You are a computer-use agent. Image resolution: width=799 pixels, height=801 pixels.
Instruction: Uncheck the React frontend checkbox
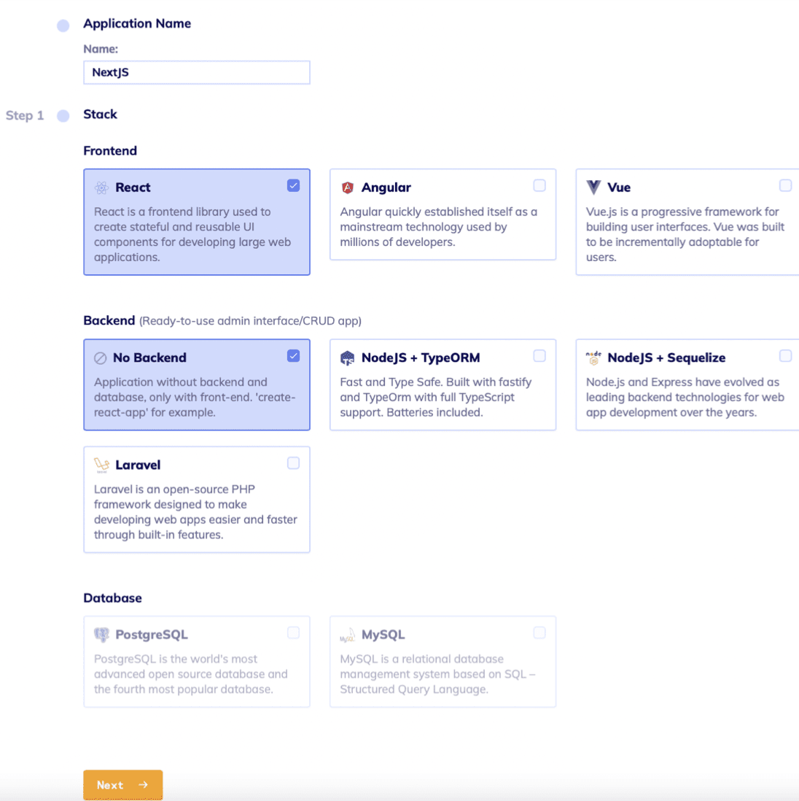(x=293, y=185)
